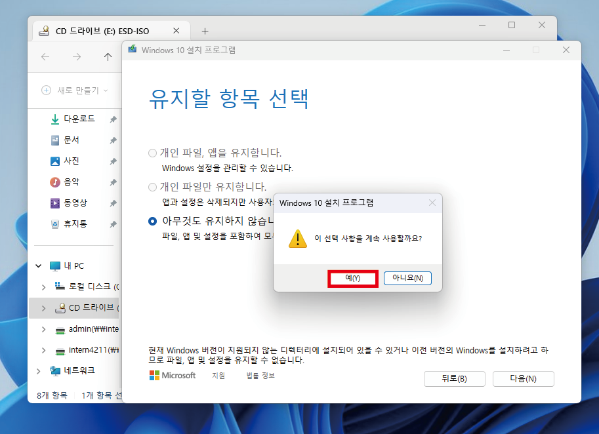
Task: Maximize the File Explorer window
Action: (512, 25)
